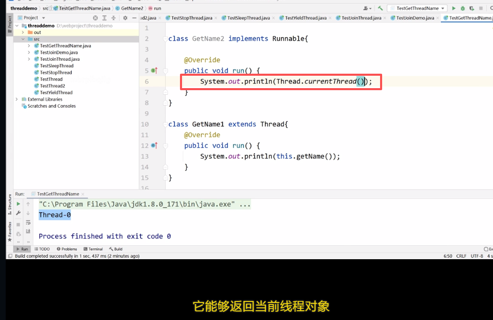This screenshot has width=493, height=320.
Task: Select opened file with the crosshair icon
Action: tap(95, 17)
